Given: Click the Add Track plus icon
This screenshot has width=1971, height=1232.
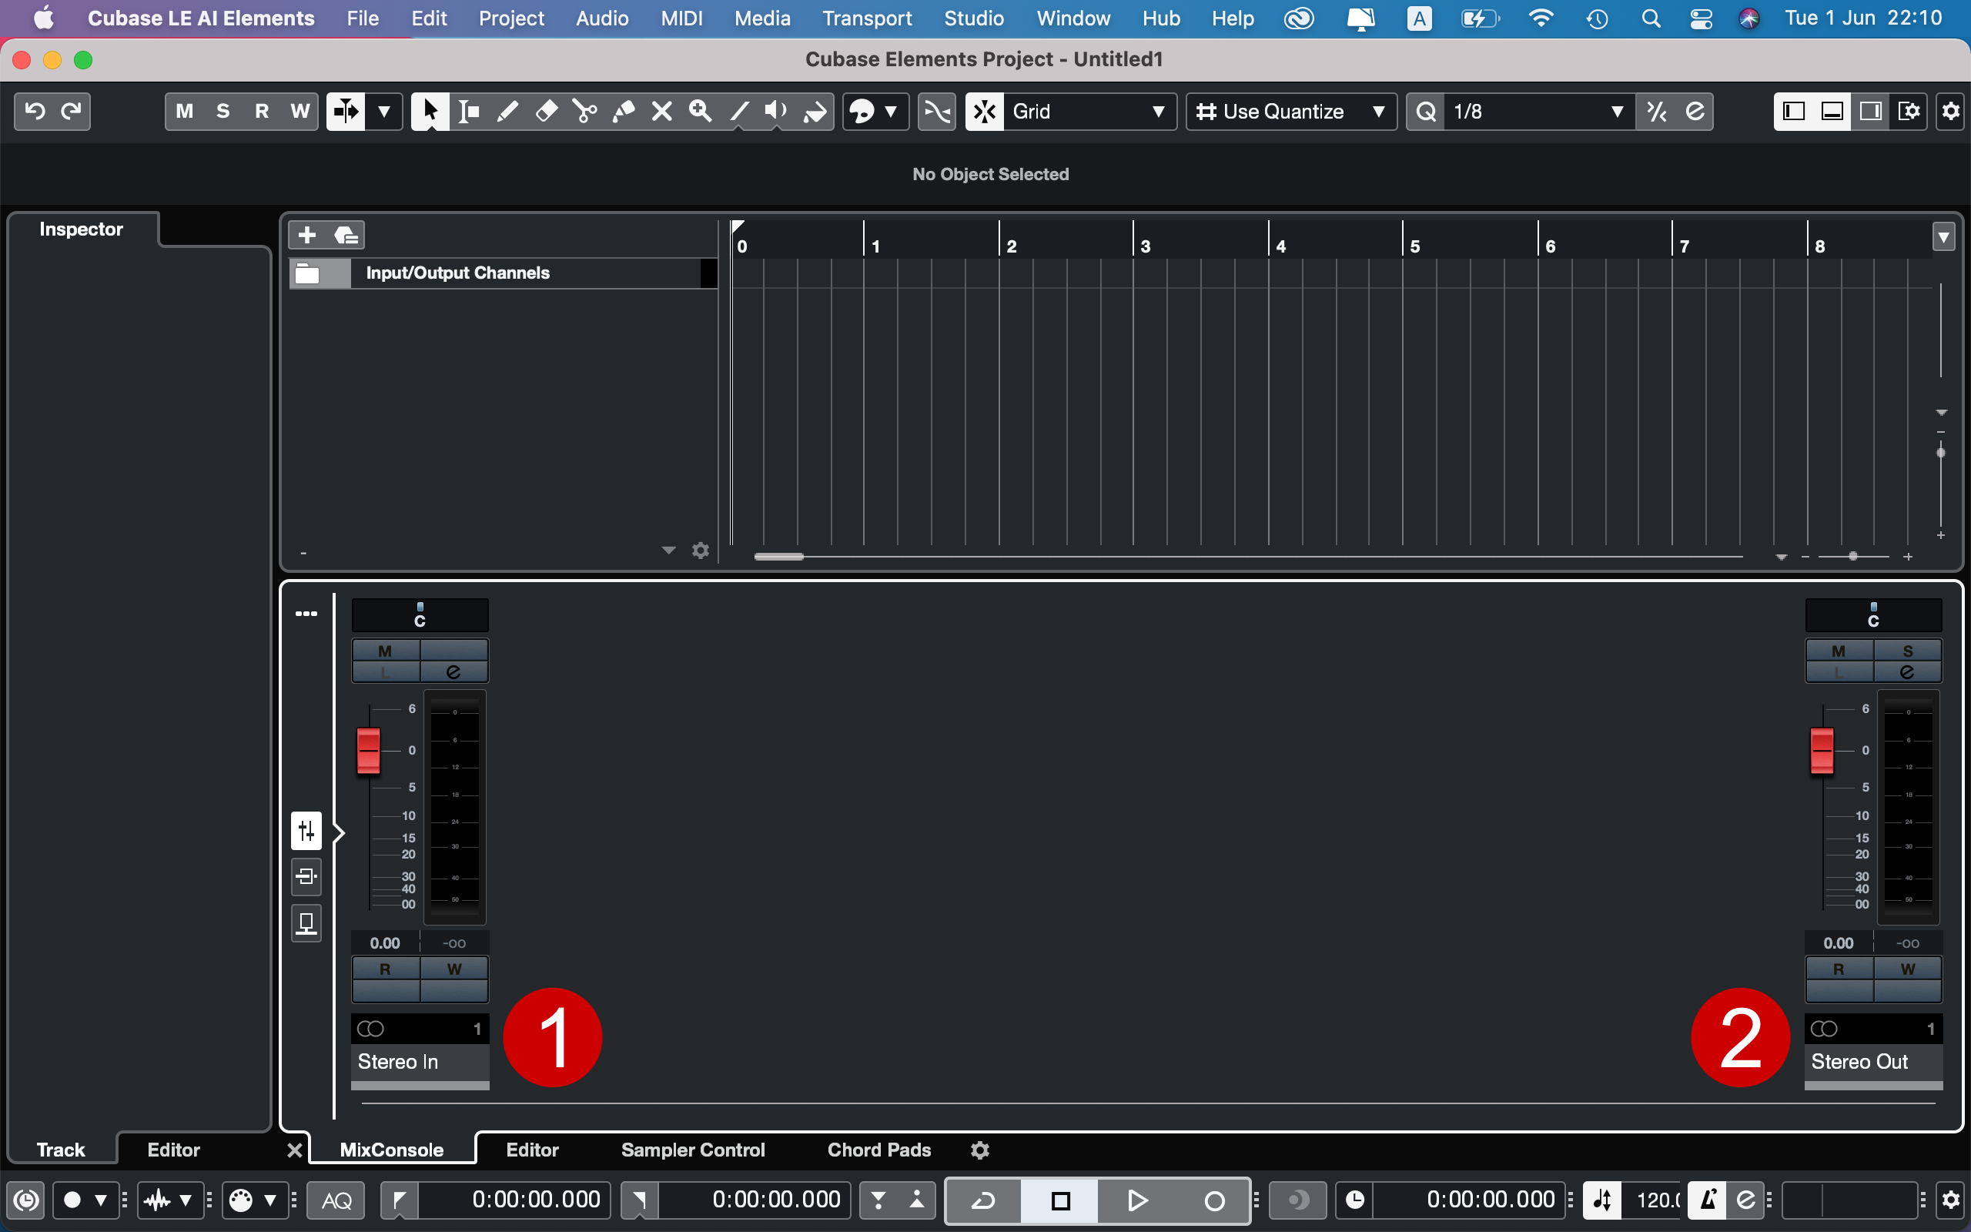Looking at the screenshot, I should (307, 236).
